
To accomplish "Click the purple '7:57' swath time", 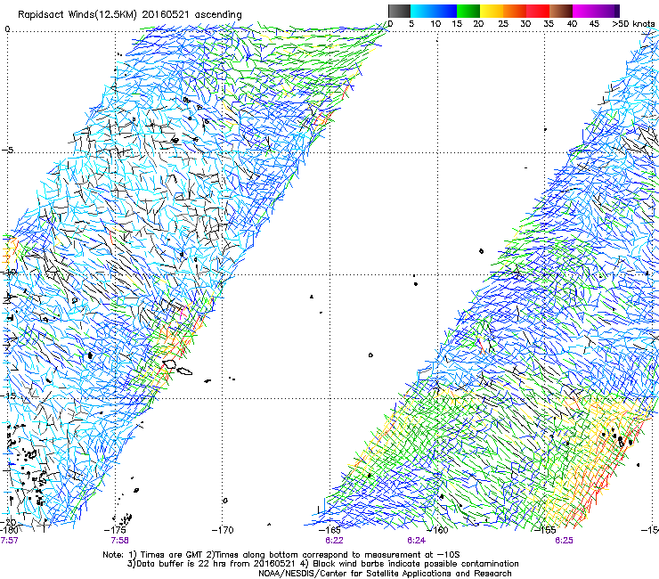I will pos(9,541).
